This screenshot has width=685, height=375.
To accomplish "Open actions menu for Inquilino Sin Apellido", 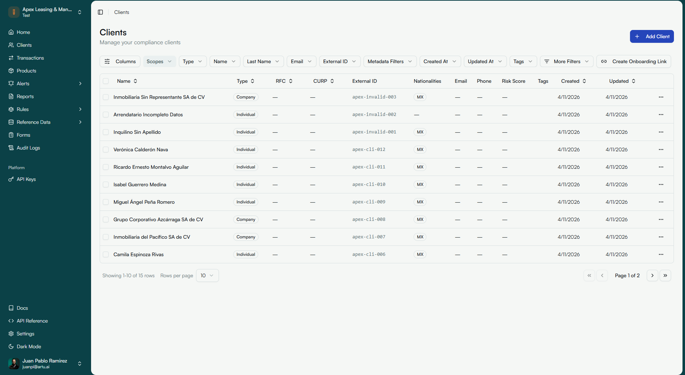I will 661,132.
